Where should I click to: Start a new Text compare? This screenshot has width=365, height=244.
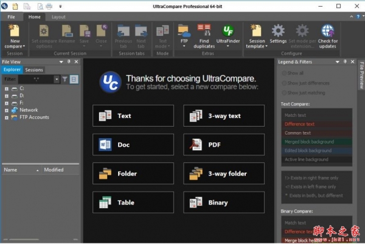click(133, 116)
